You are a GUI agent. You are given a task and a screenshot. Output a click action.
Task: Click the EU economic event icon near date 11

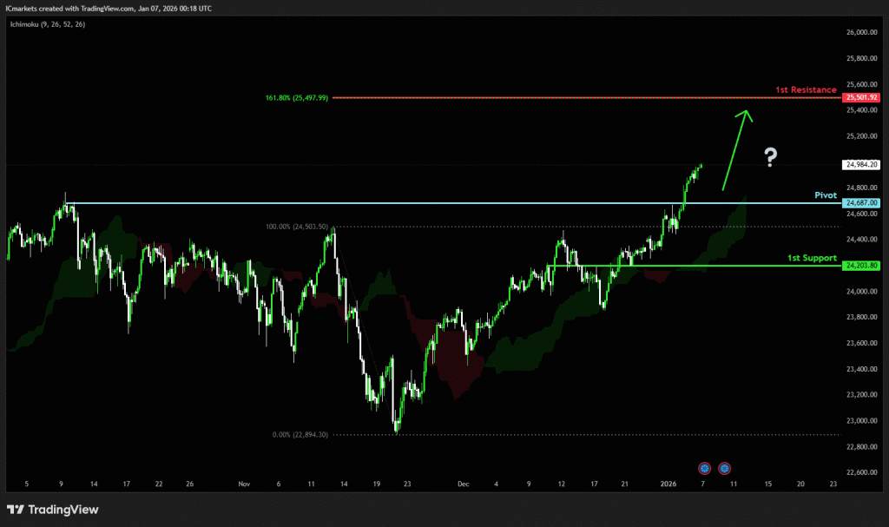pyautogui.click(x=724, y=468)
